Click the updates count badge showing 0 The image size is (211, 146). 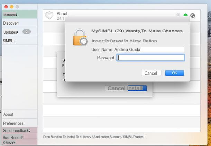[x=27, y=32]
